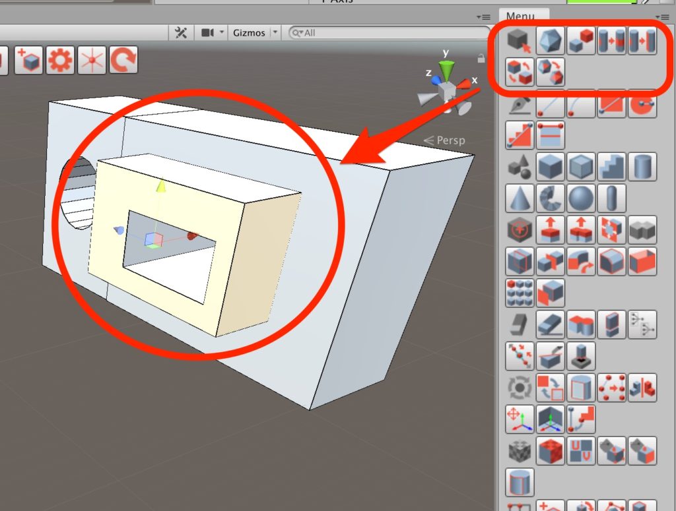Image resolution: width=676 pixels, height=511 pixels.
Task: Select the capsule primitive shape tool
Action: (x=611, y=197)
